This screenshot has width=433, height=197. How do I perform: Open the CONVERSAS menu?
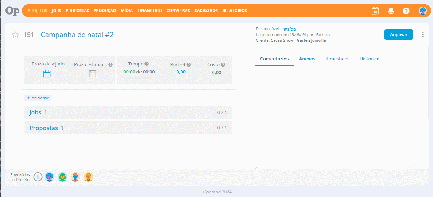178,11
